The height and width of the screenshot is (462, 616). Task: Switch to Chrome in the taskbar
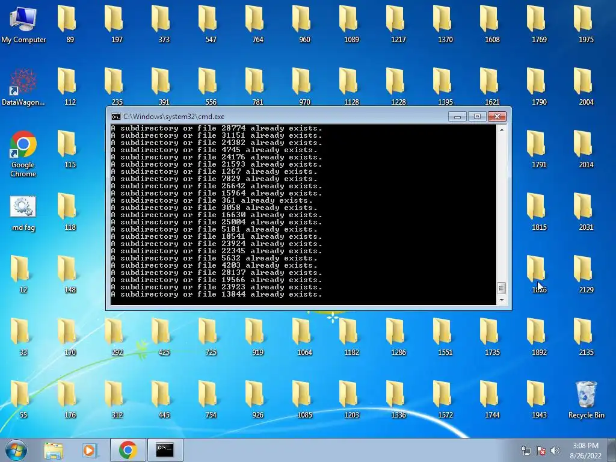click(x=128, y=450)
